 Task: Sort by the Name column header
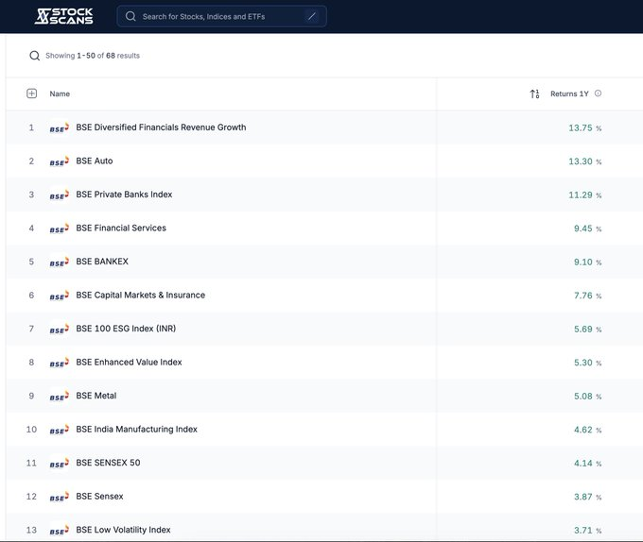(60, 93)
